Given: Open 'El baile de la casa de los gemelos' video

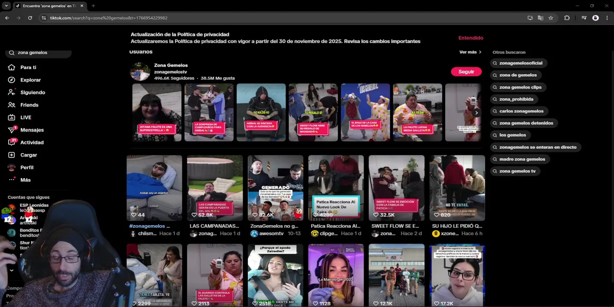Looking at the screenshot, I should (365, 112).
